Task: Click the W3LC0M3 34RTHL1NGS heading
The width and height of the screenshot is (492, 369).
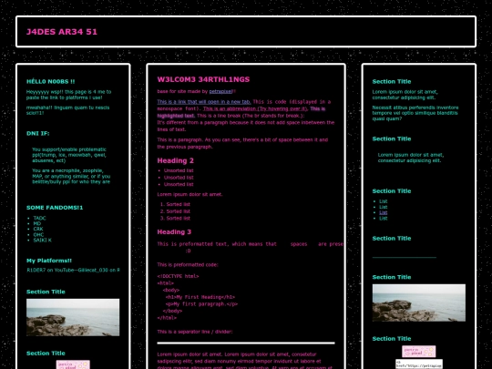Action: pos(203,79)
